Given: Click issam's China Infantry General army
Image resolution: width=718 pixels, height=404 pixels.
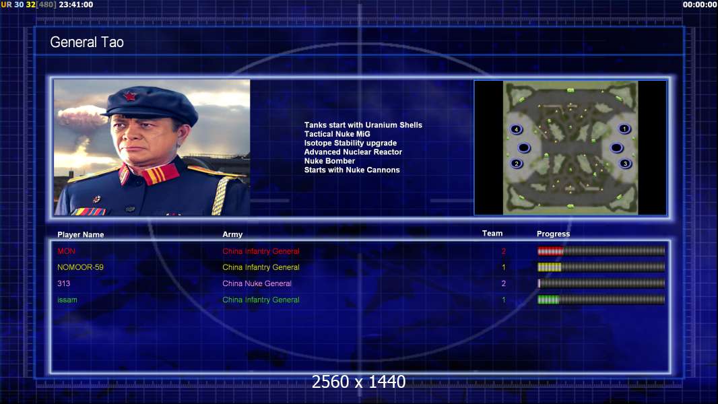Looking at the screenshot, I should pyautogui.click(x=261, y=300).
